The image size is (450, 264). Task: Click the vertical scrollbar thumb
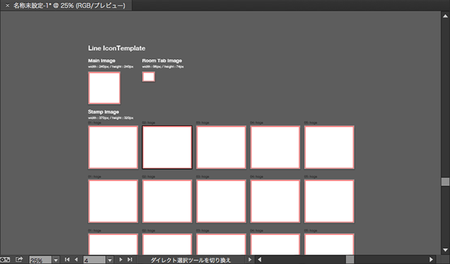[x=445, y=182]
